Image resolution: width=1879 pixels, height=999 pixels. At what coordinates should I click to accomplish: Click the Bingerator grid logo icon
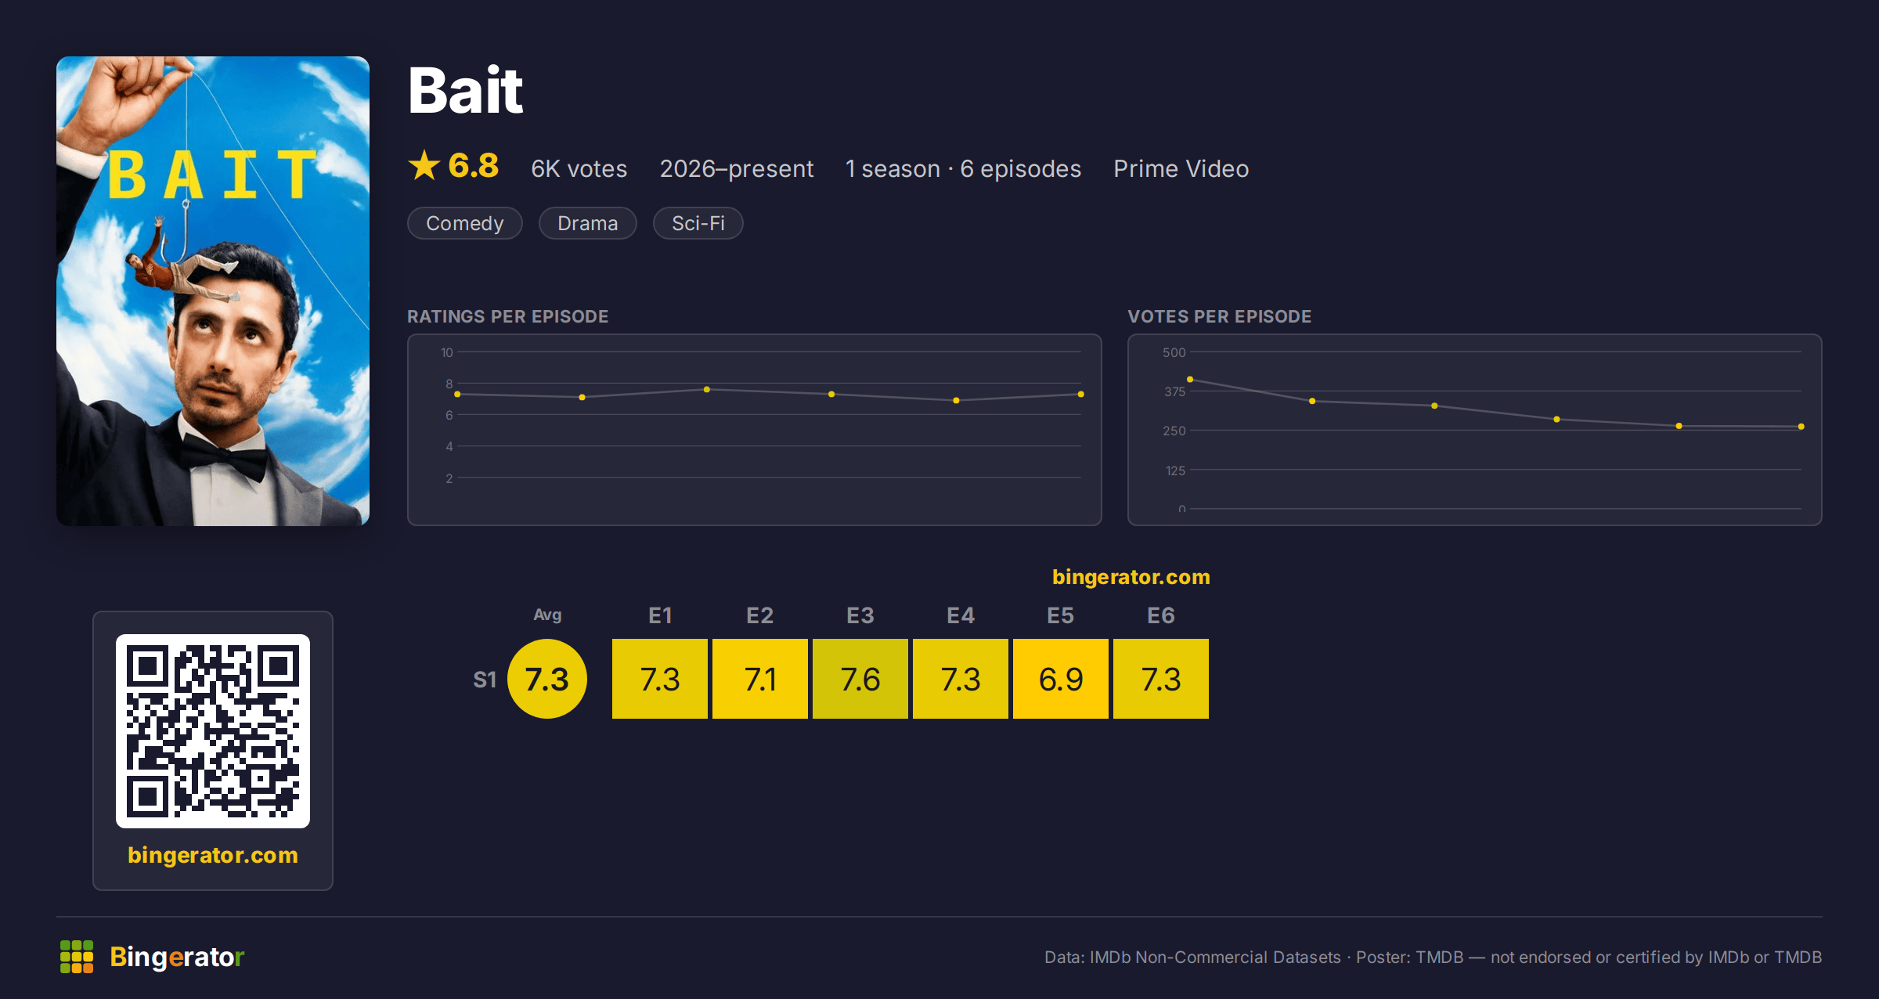tap(77, 957)
